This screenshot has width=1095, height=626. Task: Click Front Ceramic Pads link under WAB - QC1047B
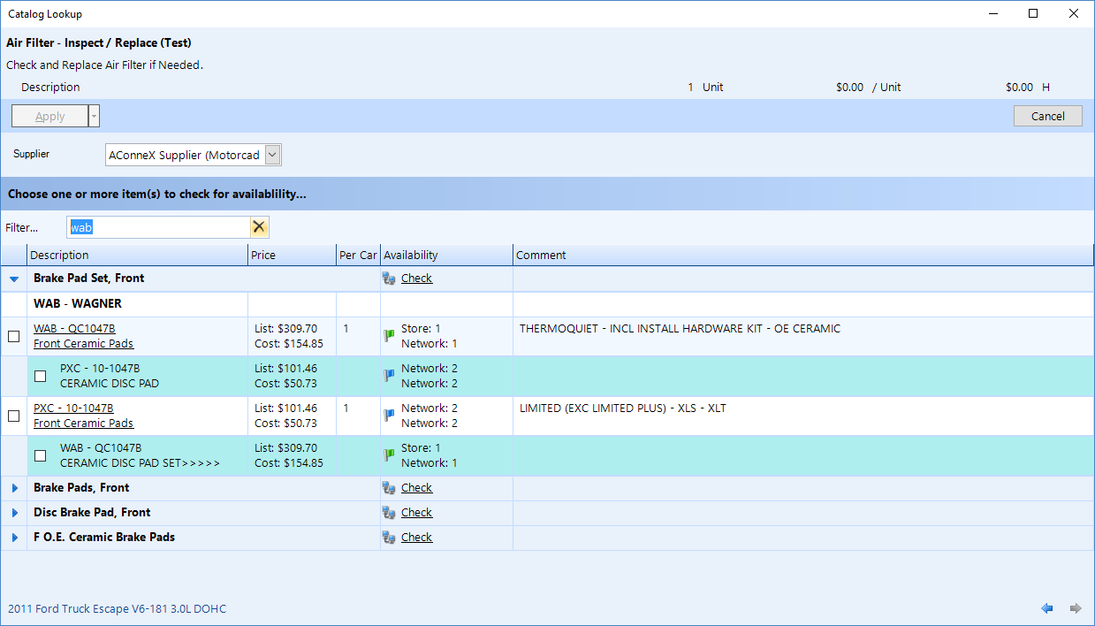tap(83, 344)
